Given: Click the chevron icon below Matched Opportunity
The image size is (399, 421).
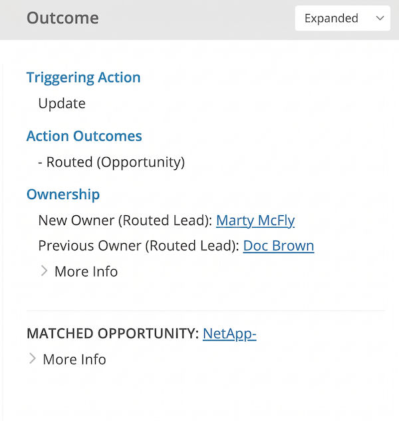Looking at the screenshot, I should 32,358.
